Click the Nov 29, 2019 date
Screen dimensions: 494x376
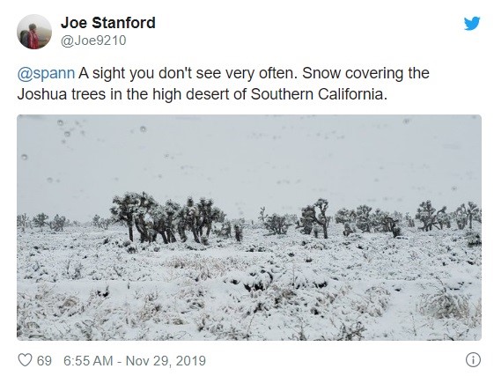tap(166, 360)
